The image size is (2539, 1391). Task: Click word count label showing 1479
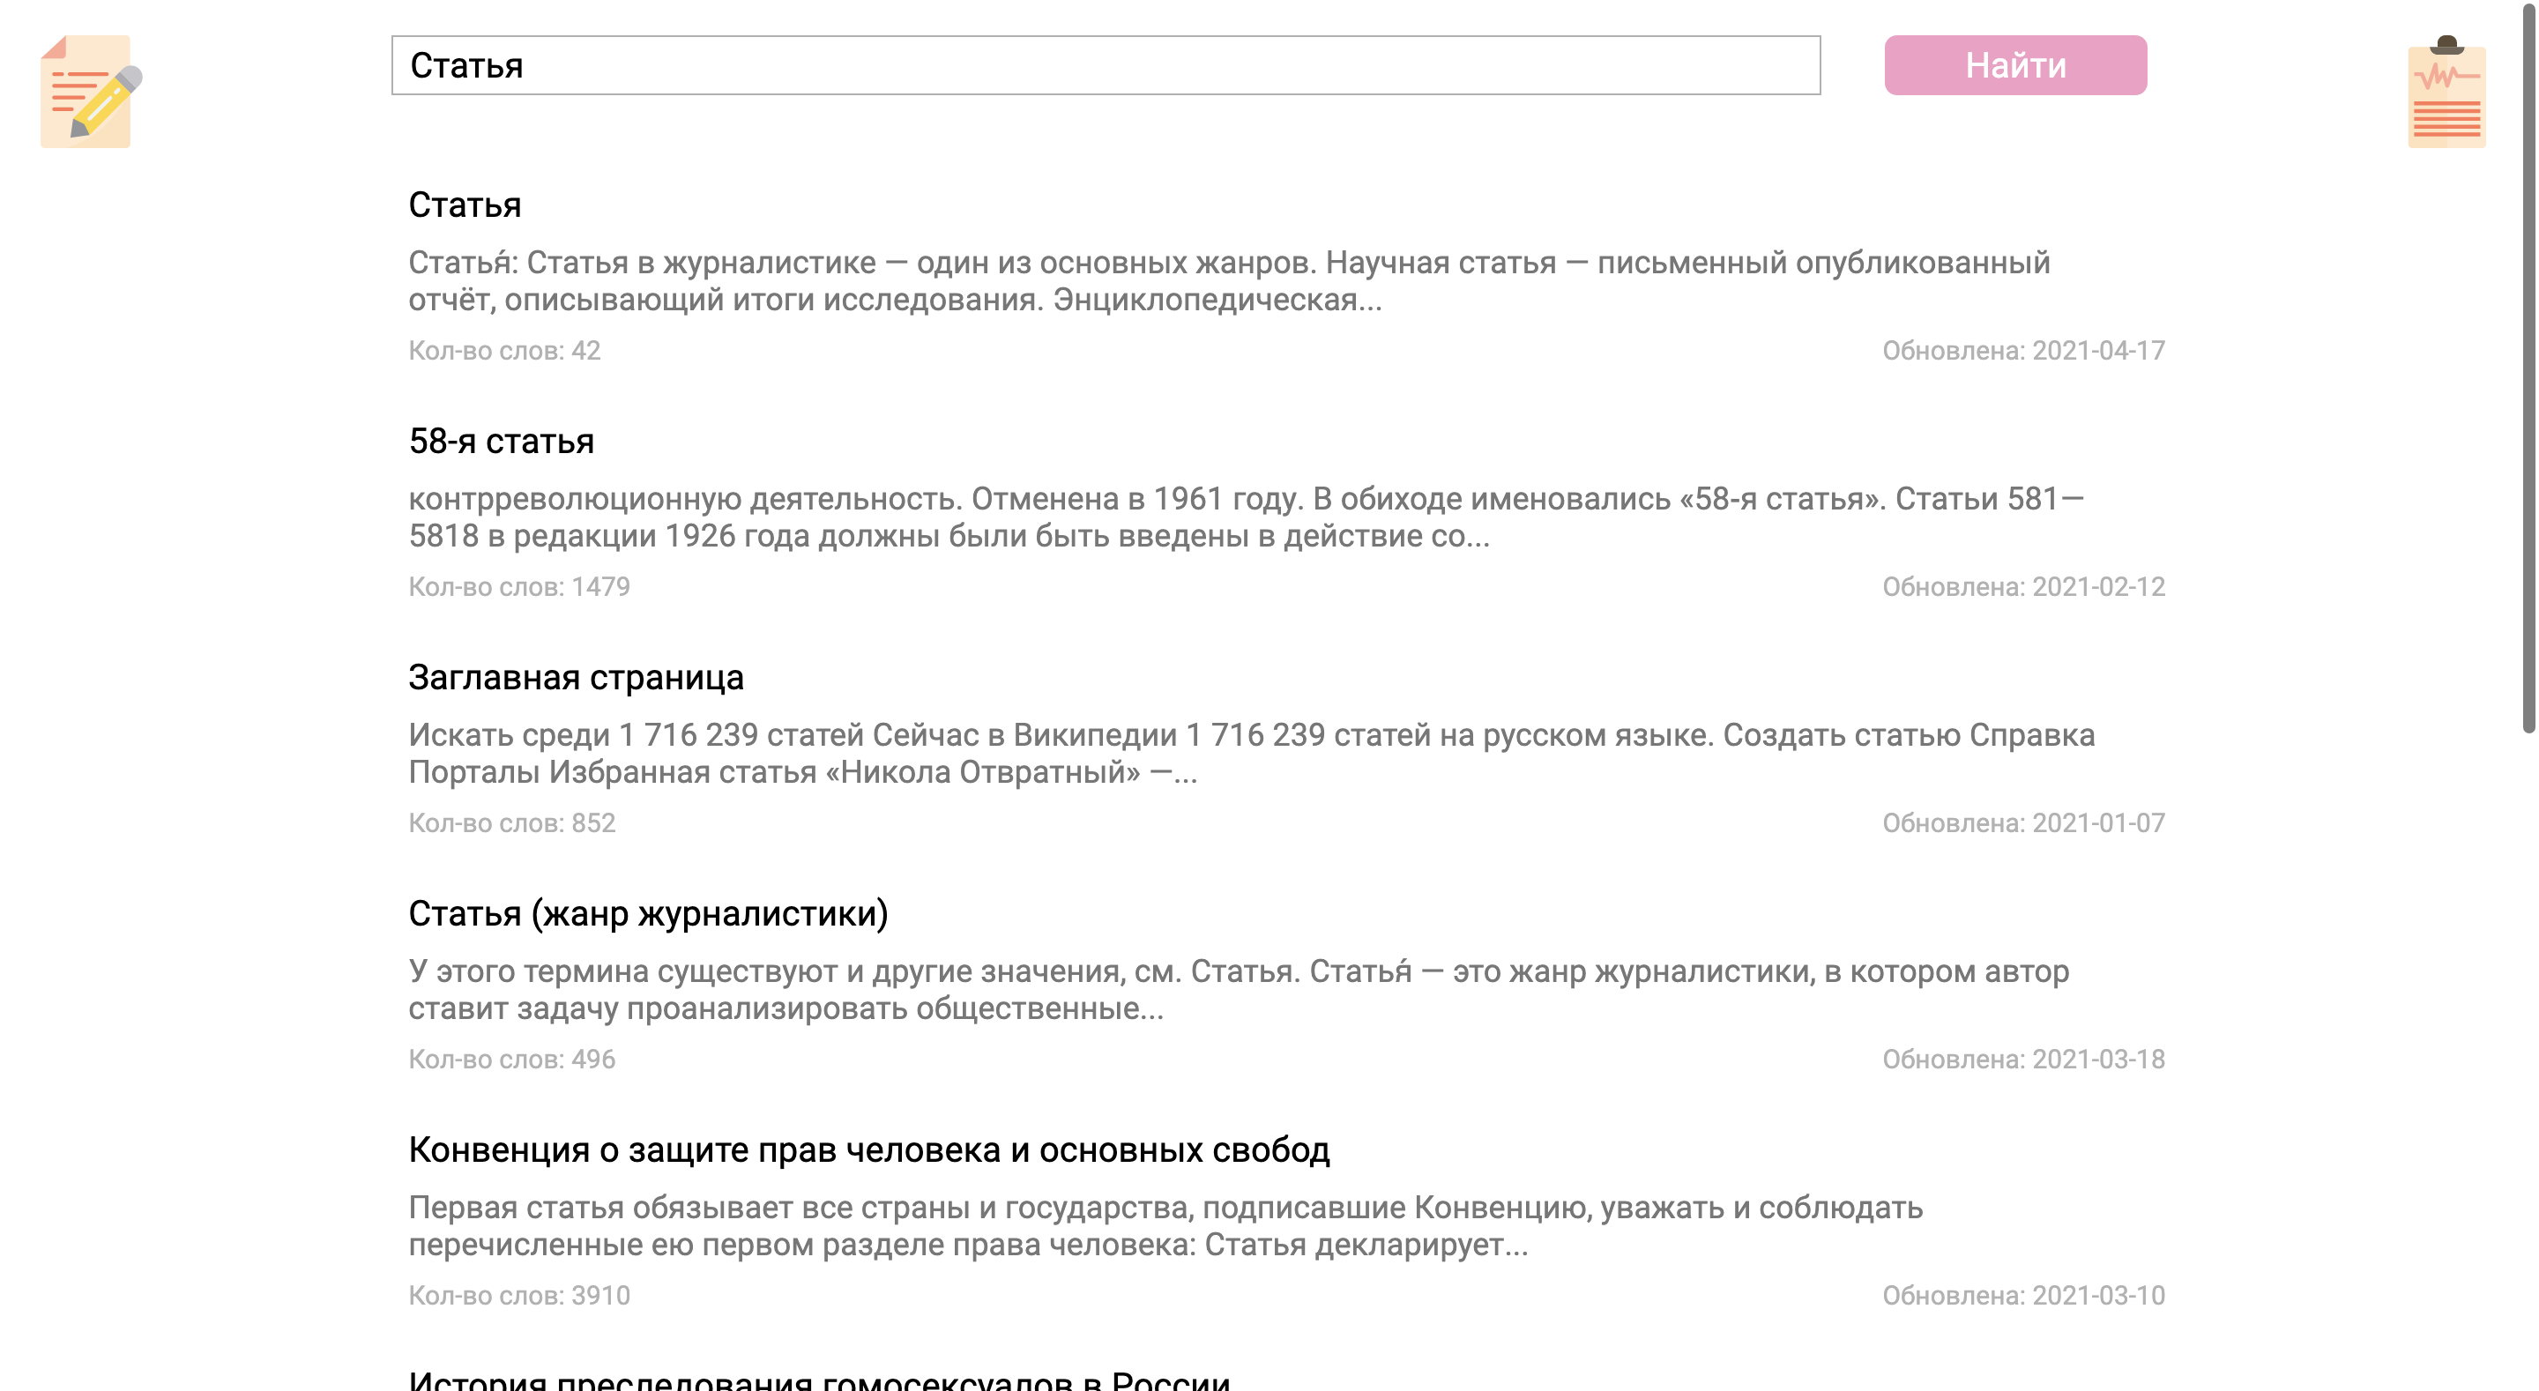pyautogui.click(x=518, y=586)
